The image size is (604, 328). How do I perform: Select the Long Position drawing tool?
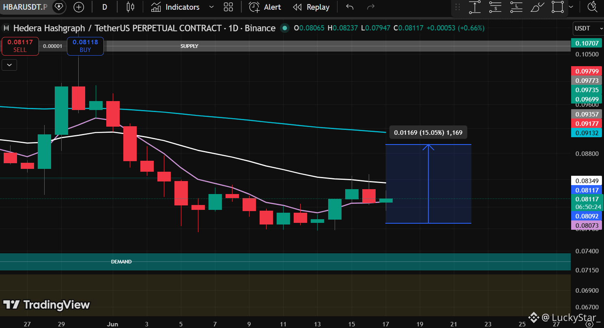point(516,7)
